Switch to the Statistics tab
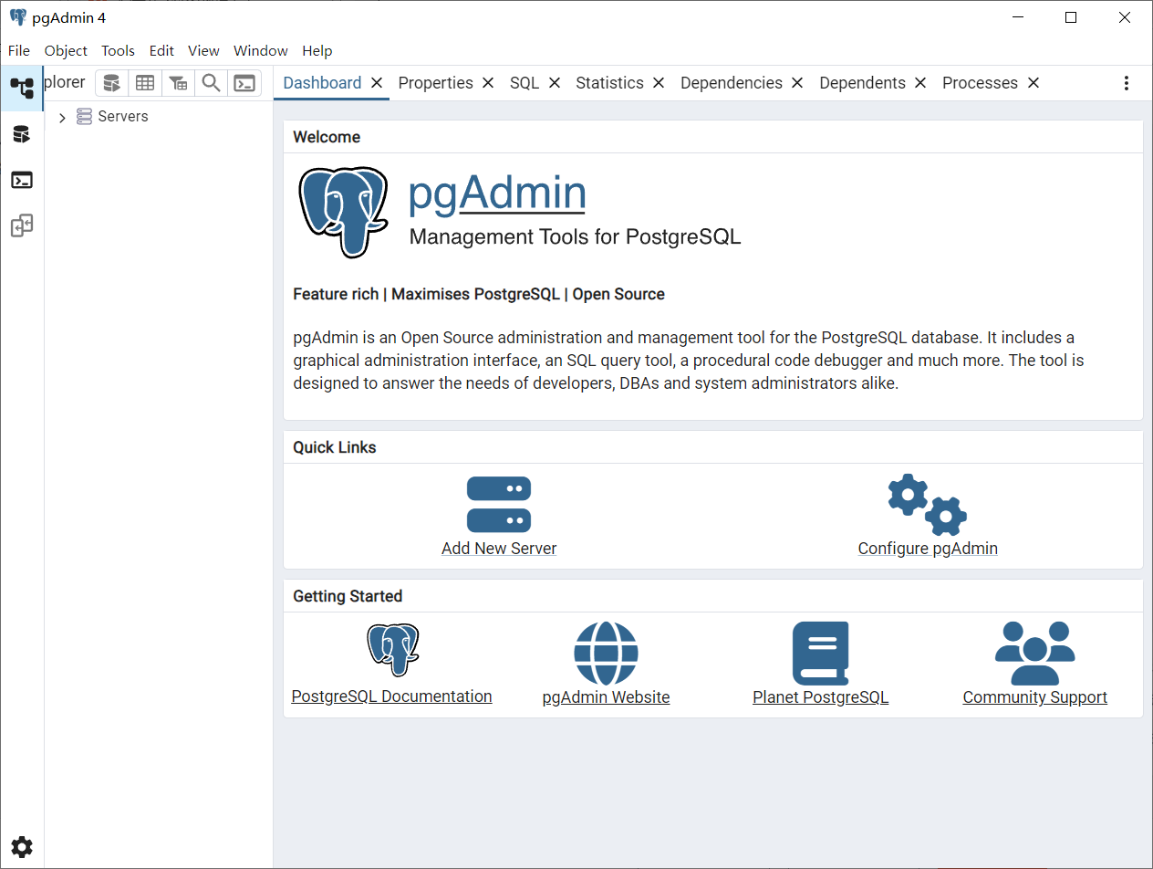The height and width of the screenshot is (869, 1153). pos(609,83)
